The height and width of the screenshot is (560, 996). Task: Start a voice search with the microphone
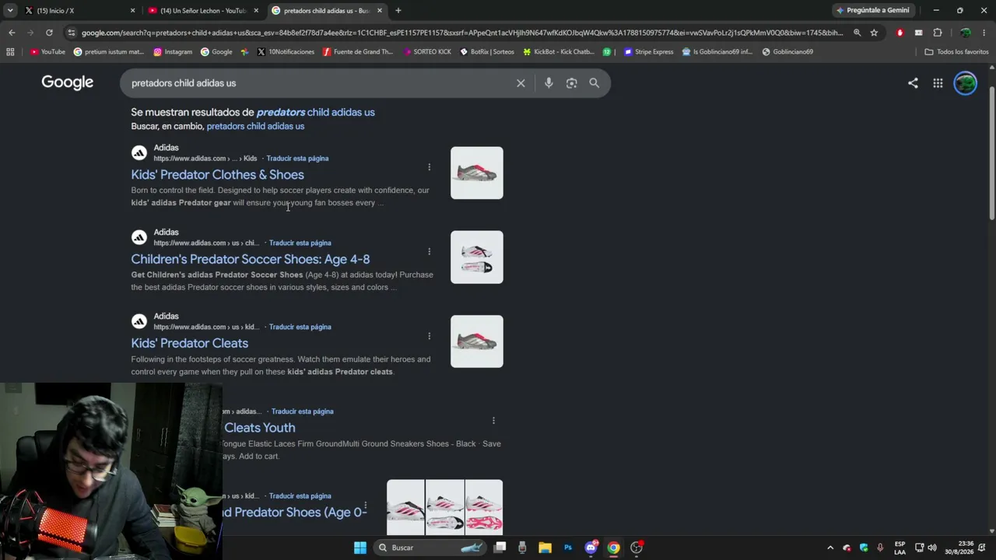[549, 83]
